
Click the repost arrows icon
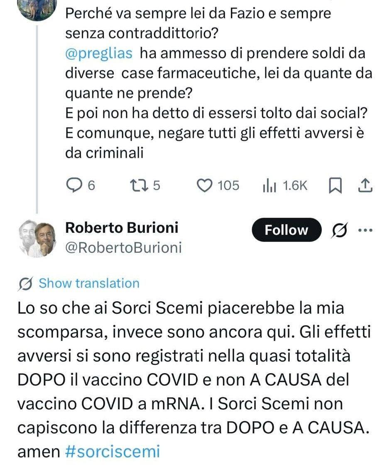tap(137, 185)
